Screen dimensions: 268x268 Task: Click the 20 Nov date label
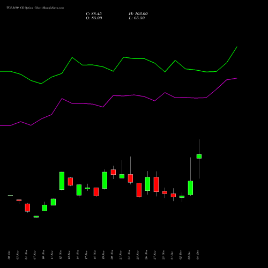pos(112,255)
